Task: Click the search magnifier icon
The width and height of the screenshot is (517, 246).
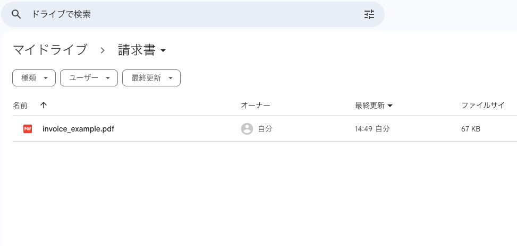Action: pyautogui.click(x=16, y=14)
